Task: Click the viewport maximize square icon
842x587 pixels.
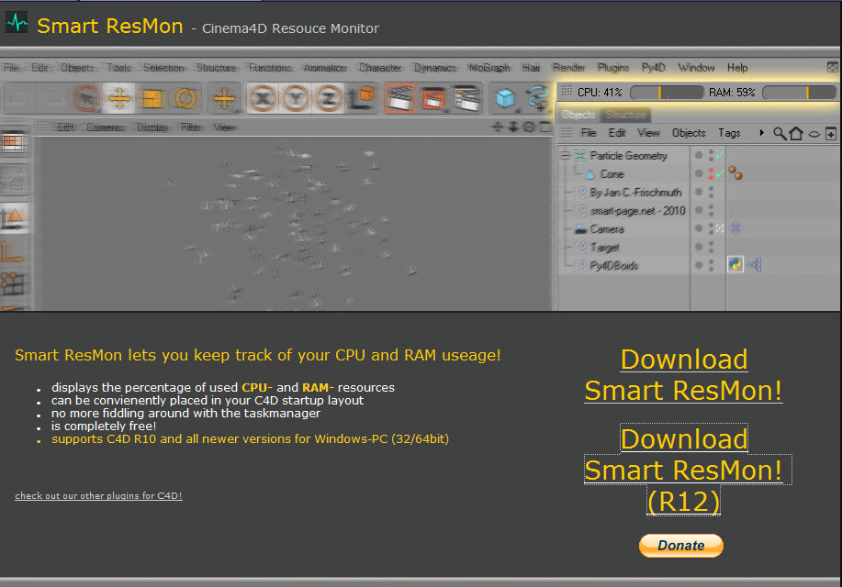Action: click(545, 127)
